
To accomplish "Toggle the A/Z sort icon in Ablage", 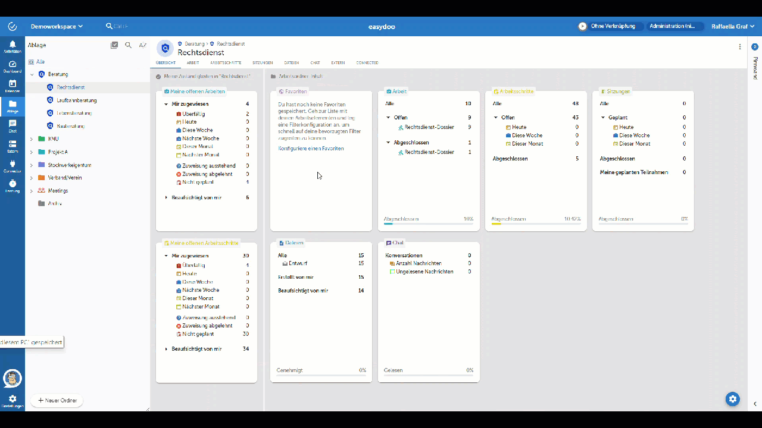I will click(x=142, y=45).
